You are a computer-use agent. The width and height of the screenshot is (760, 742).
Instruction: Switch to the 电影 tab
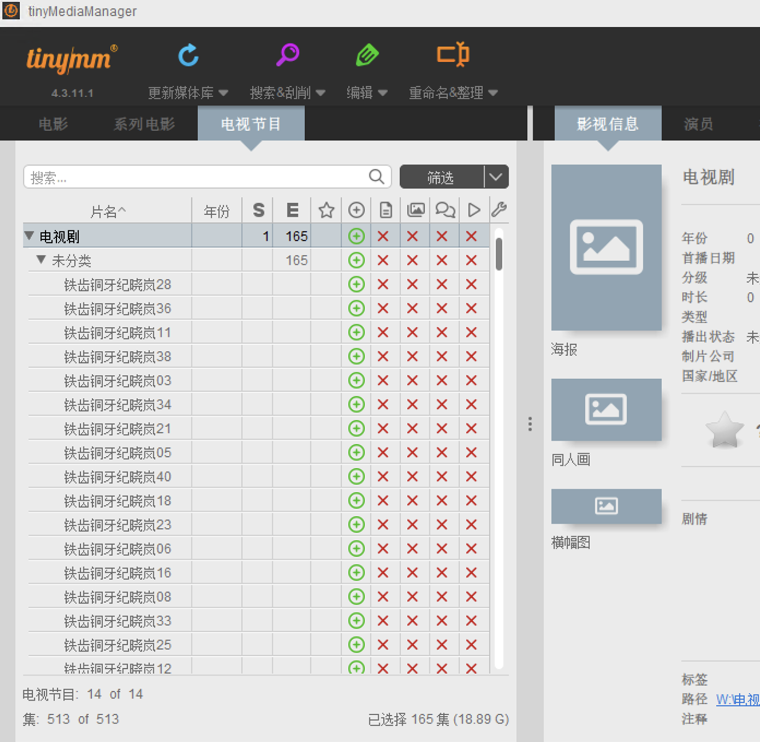click(x=53, y=124)
